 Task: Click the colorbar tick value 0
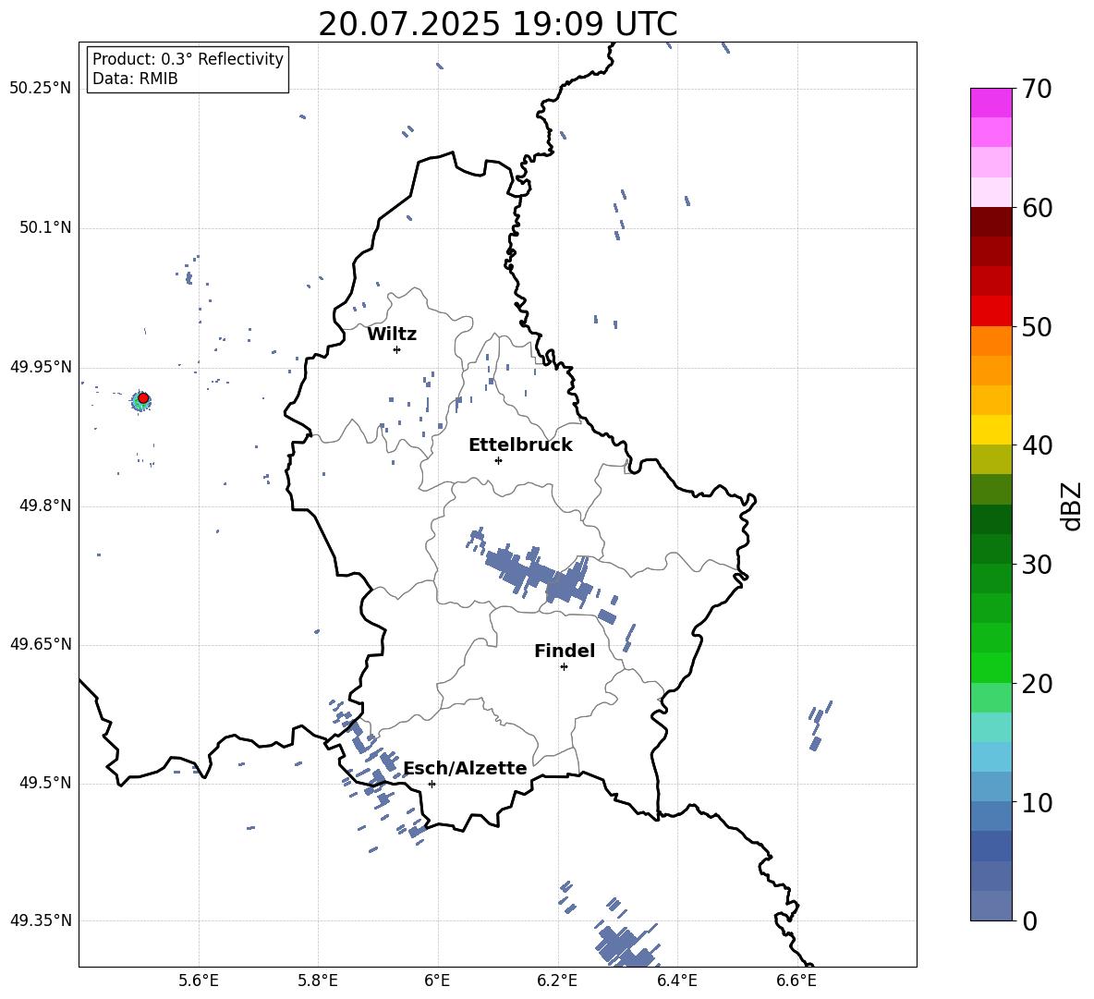1030,920
